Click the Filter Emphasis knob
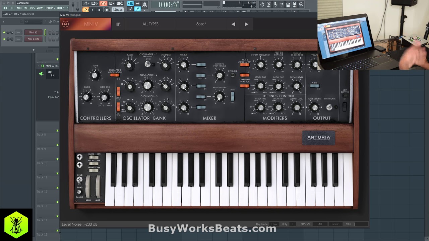Image resolution: width=429 pixels, height=241 pixels. pos(279,65)
